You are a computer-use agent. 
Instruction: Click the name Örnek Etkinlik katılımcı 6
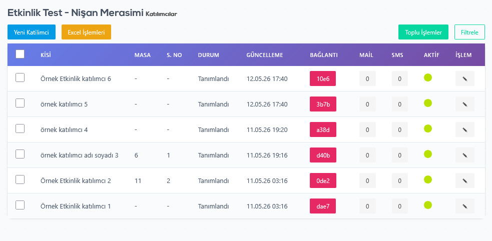tap(76, 78)
